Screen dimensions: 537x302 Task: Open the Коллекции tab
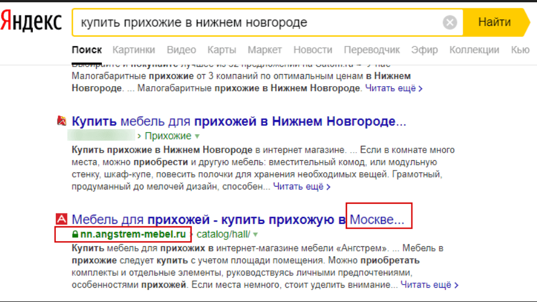pos(474,50)
